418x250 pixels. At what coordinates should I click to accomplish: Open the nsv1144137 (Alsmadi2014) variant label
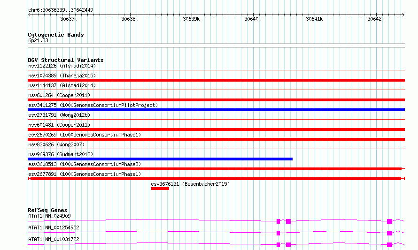pyautogui.click(x=62, y=85)
